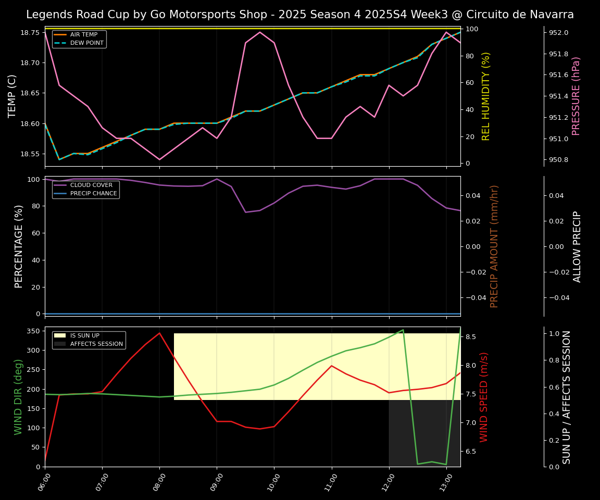
Task: Click the chart title text
Action: pos(300,15)
